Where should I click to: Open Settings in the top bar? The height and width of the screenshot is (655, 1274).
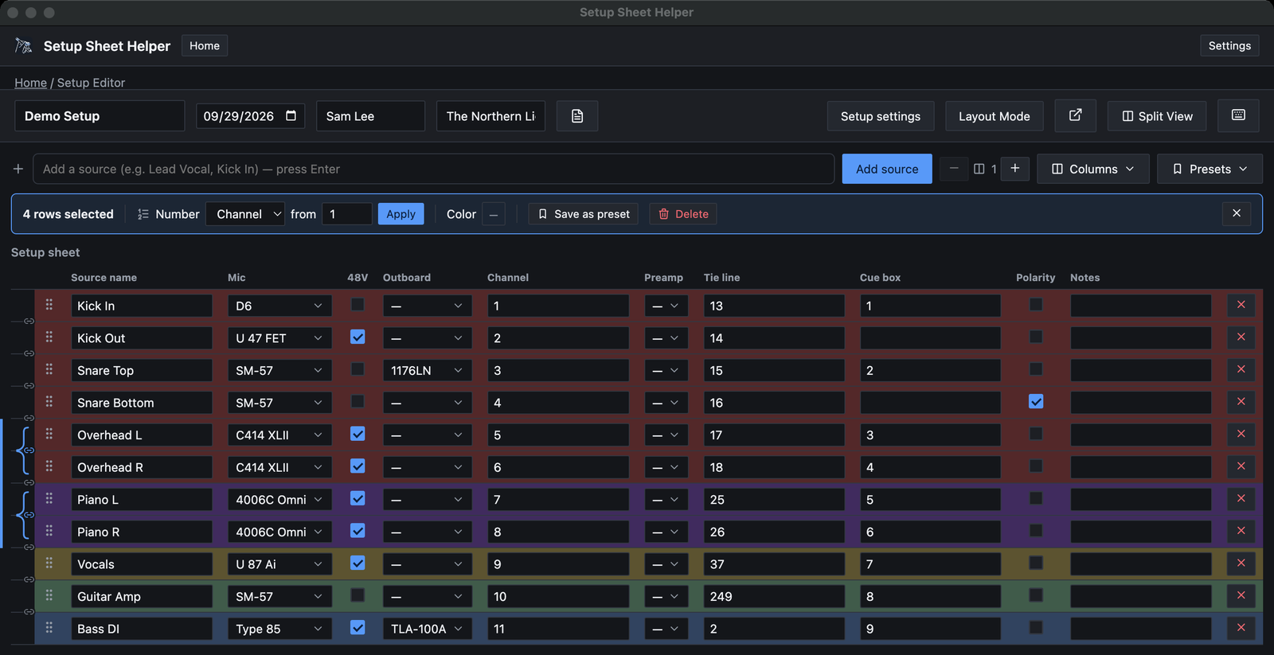pyautogui.click(x=1229, y=46)
